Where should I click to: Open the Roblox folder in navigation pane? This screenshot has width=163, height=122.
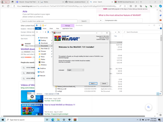[x=43, y=59]
